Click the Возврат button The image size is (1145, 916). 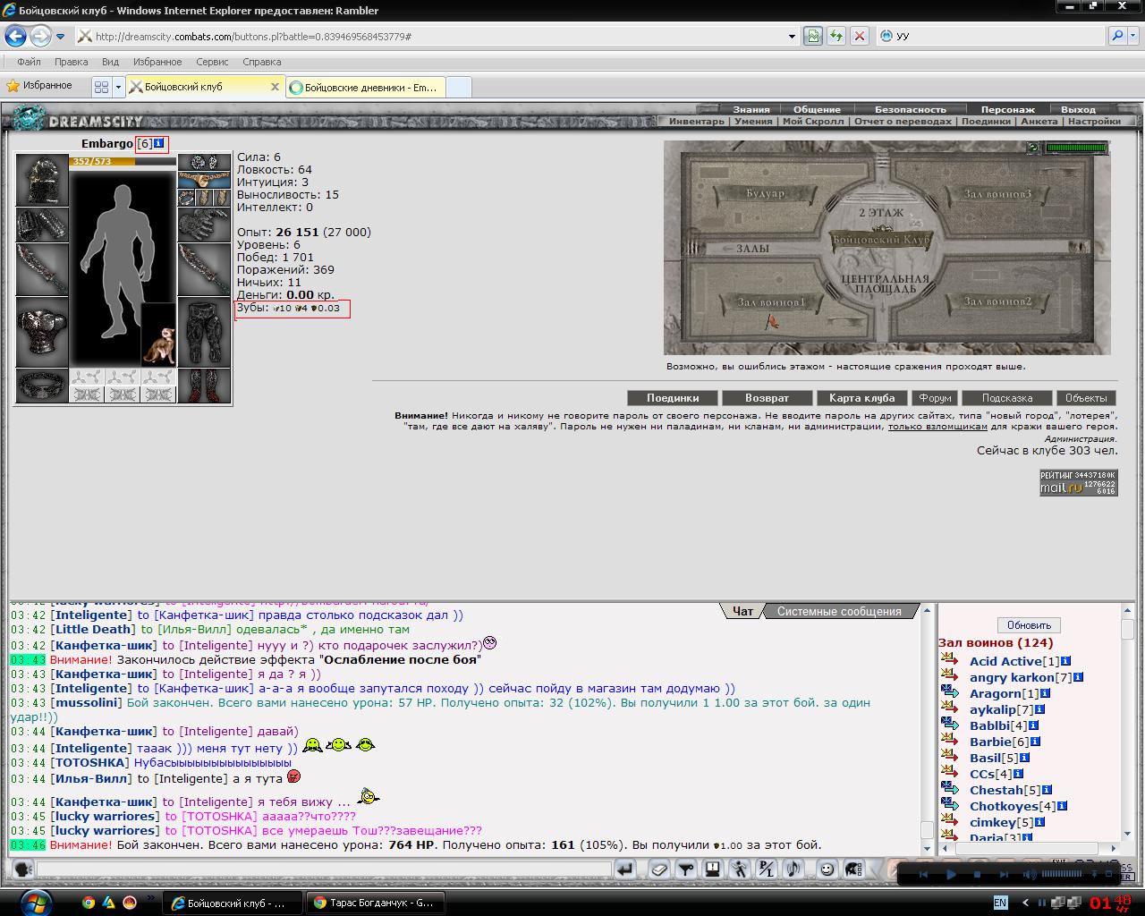[768, 398]
